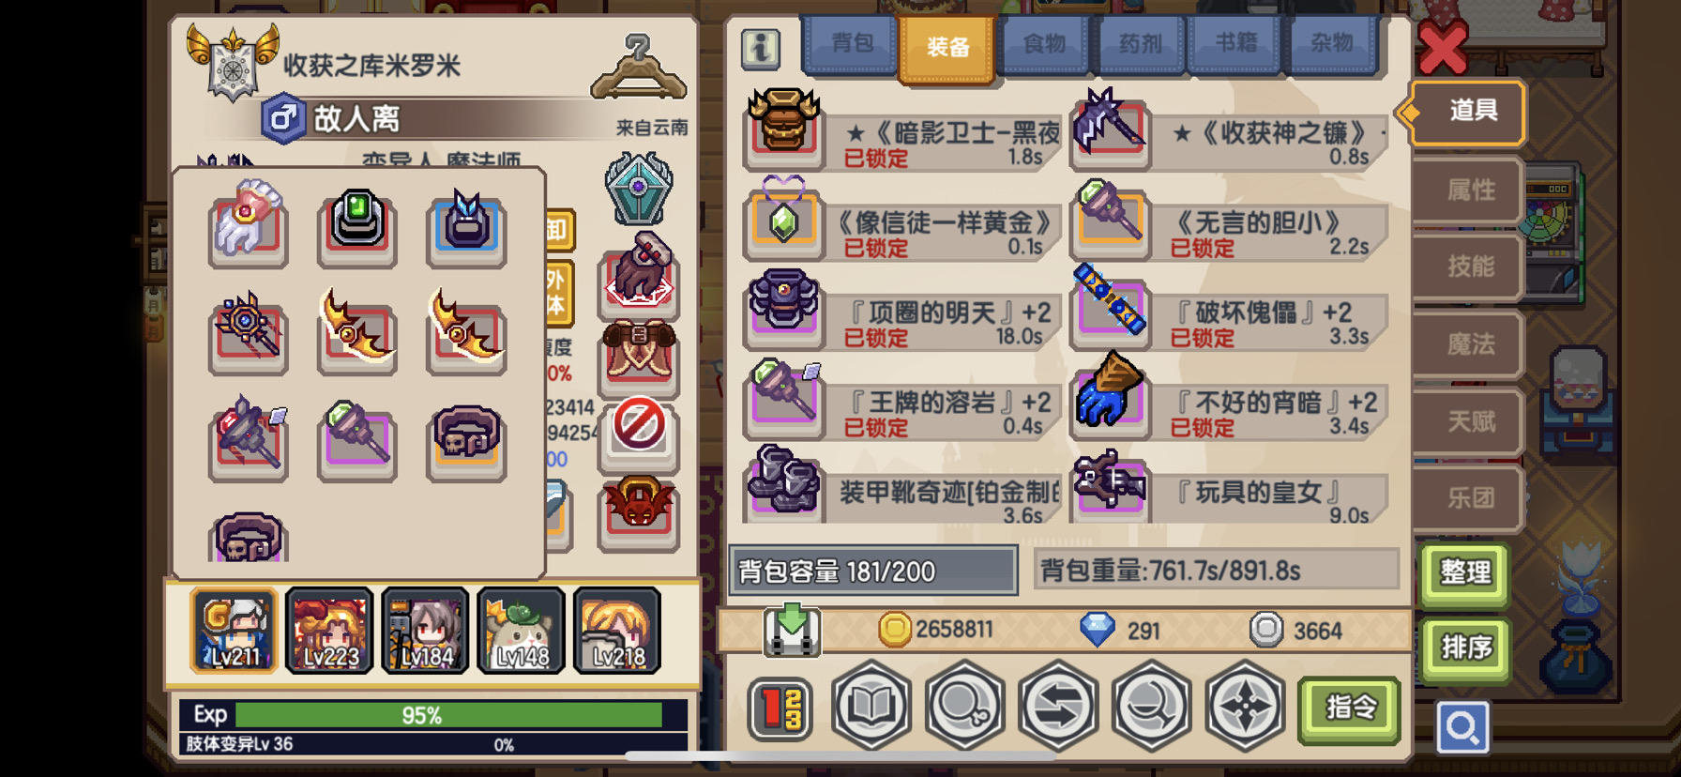The height and width of the screenshot is (777, 1681).
Task: Click the 整理 button
Action: [1465, 572]
